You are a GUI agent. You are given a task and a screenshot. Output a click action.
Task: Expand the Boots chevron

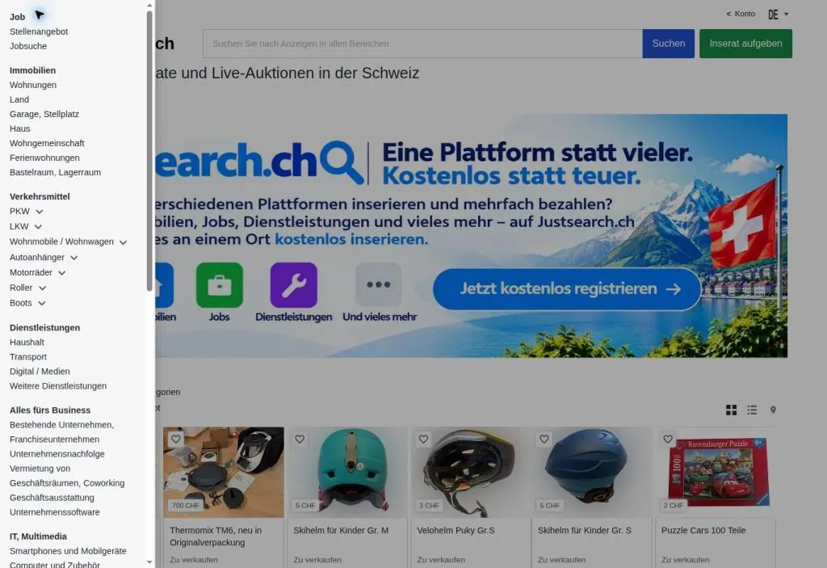pyautogui.click(x=42, y=304)
